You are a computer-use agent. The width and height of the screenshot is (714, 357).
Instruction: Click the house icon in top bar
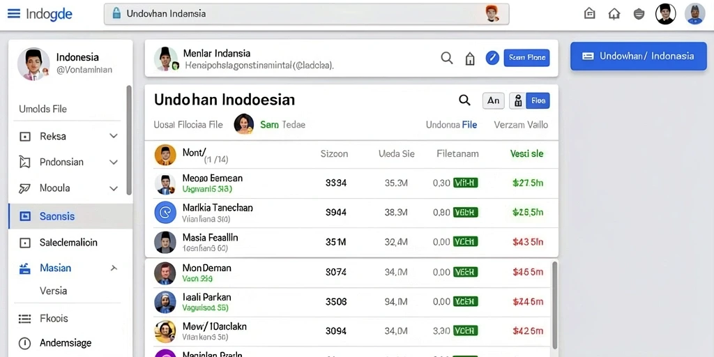click(614, 14)
